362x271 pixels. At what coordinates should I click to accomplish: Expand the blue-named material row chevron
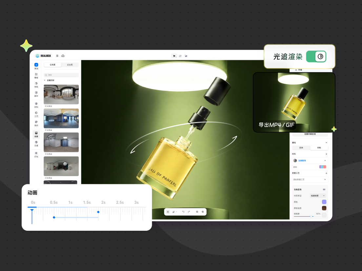click(325, 160)
